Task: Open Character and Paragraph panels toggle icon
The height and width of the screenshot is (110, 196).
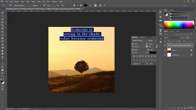Action: pyautogui.click(x=95, y=5)
